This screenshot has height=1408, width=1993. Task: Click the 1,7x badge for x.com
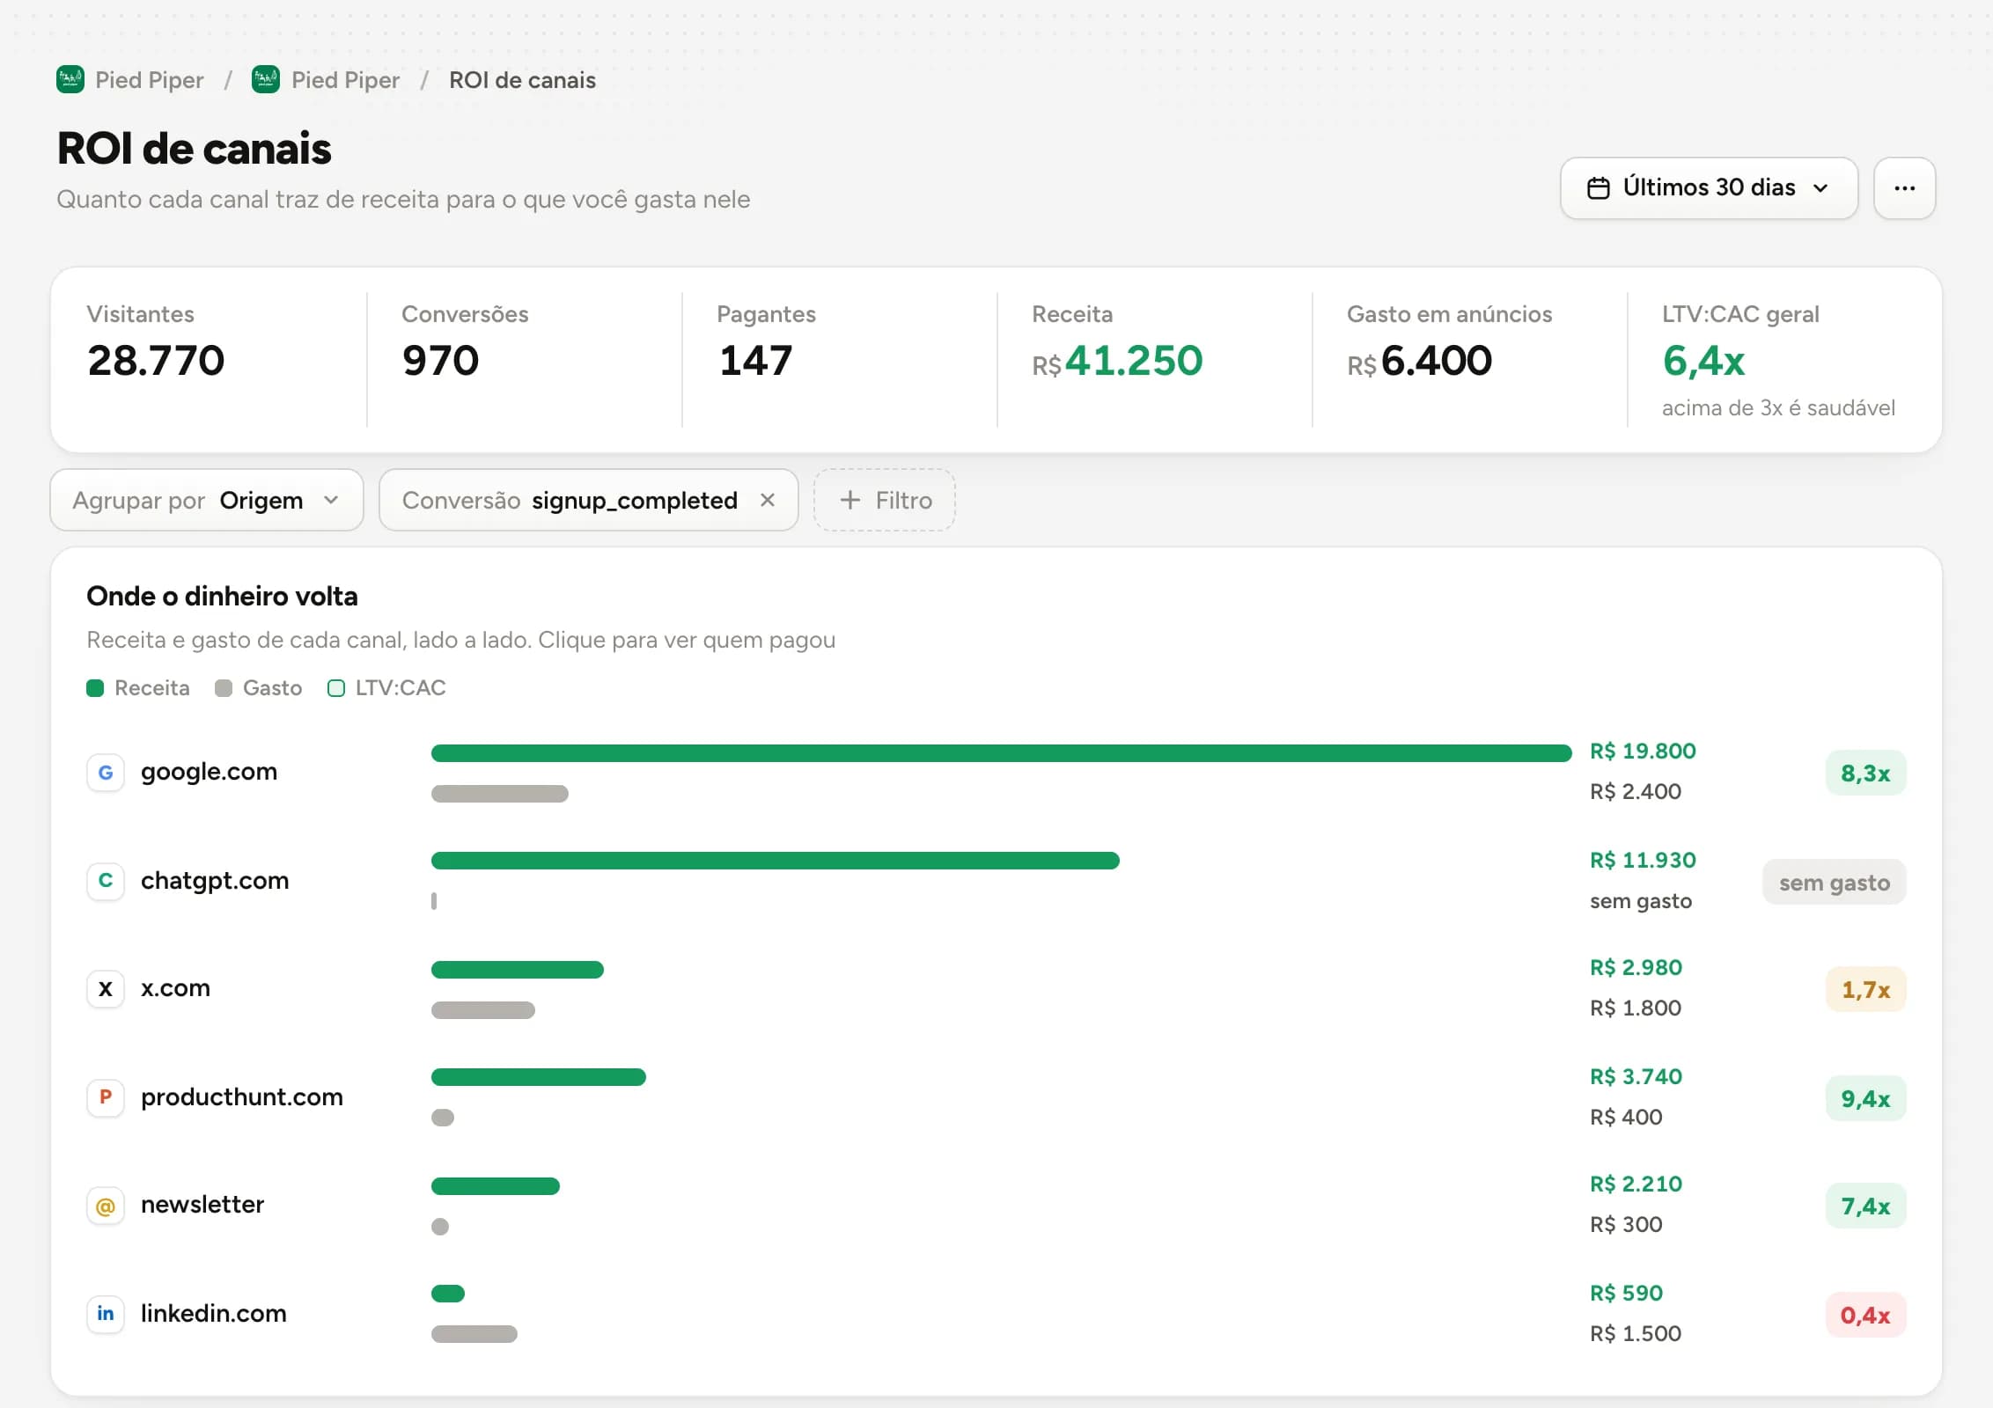[1865, 989]
